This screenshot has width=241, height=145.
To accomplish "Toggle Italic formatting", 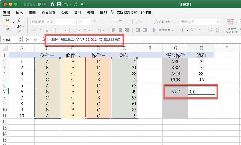I will [40, 30].
